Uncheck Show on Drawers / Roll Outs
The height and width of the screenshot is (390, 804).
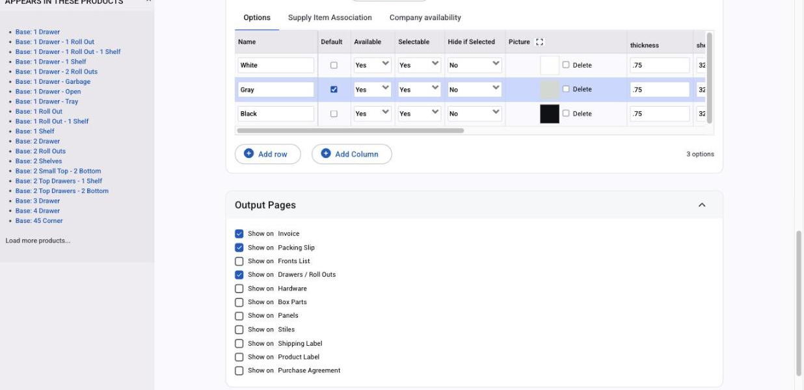(239, 275)
